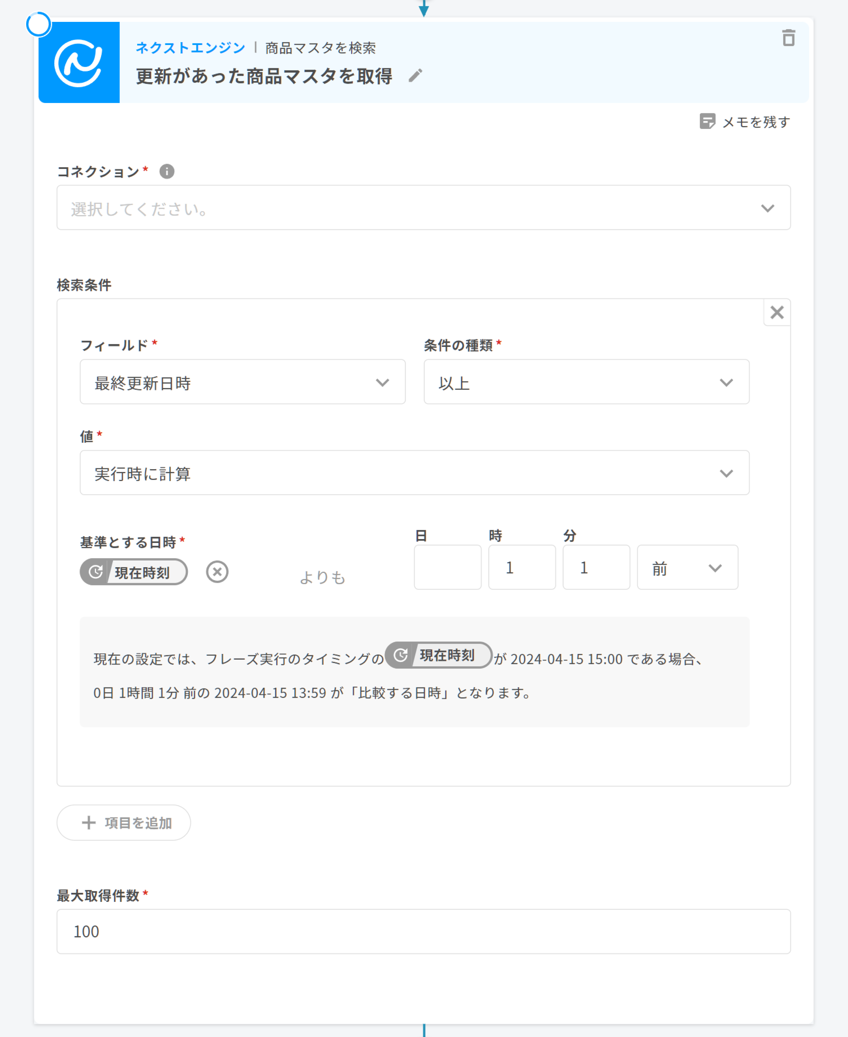This screenshot has height=1037, width=848.
Task: Click the ネクストエンジン link
Action: [190, 48]
